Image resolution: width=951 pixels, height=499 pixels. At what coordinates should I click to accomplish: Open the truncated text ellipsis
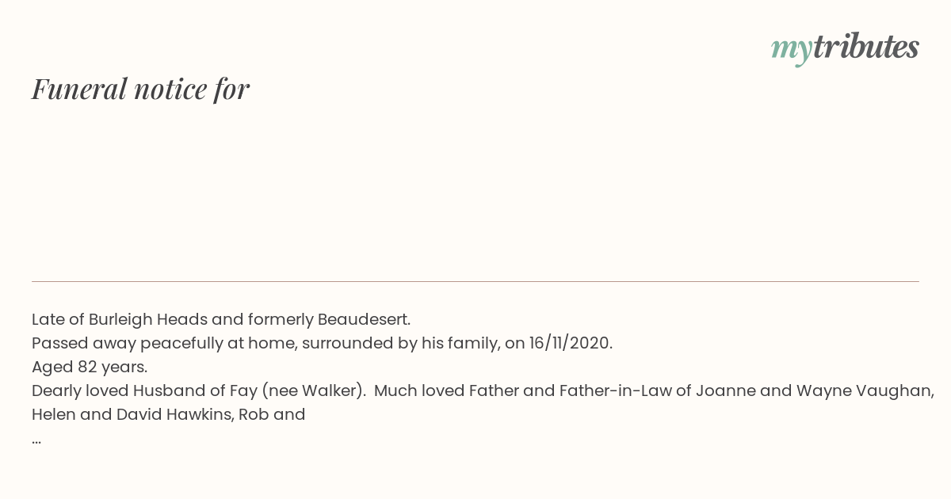click(36, 439)
